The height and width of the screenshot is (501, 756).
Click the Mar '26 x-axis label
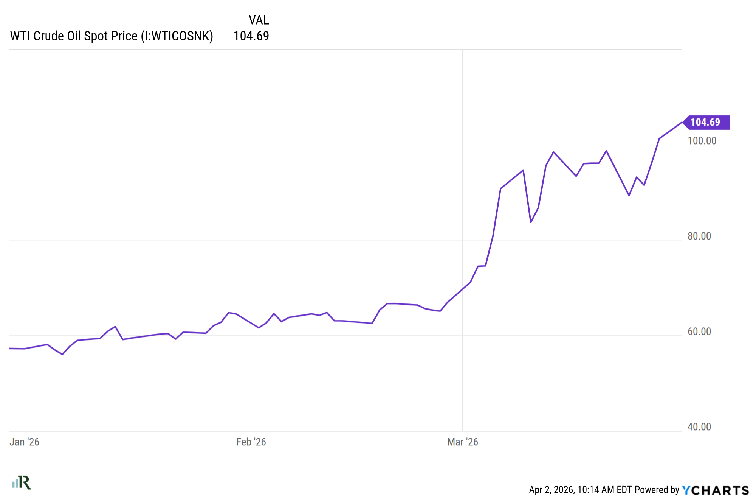(x=463, y=442)
